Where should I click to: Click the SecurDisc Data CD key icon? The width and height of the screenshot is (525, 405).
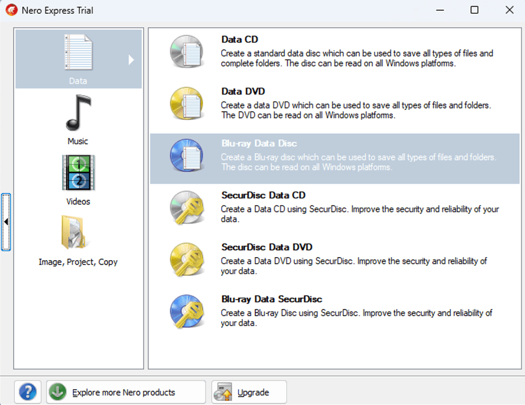click(x=187, y=207)
